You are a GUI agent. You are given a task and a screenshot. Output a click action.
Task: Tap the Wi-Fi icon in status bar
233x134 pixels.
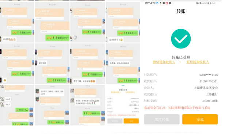tap(154, 3)
